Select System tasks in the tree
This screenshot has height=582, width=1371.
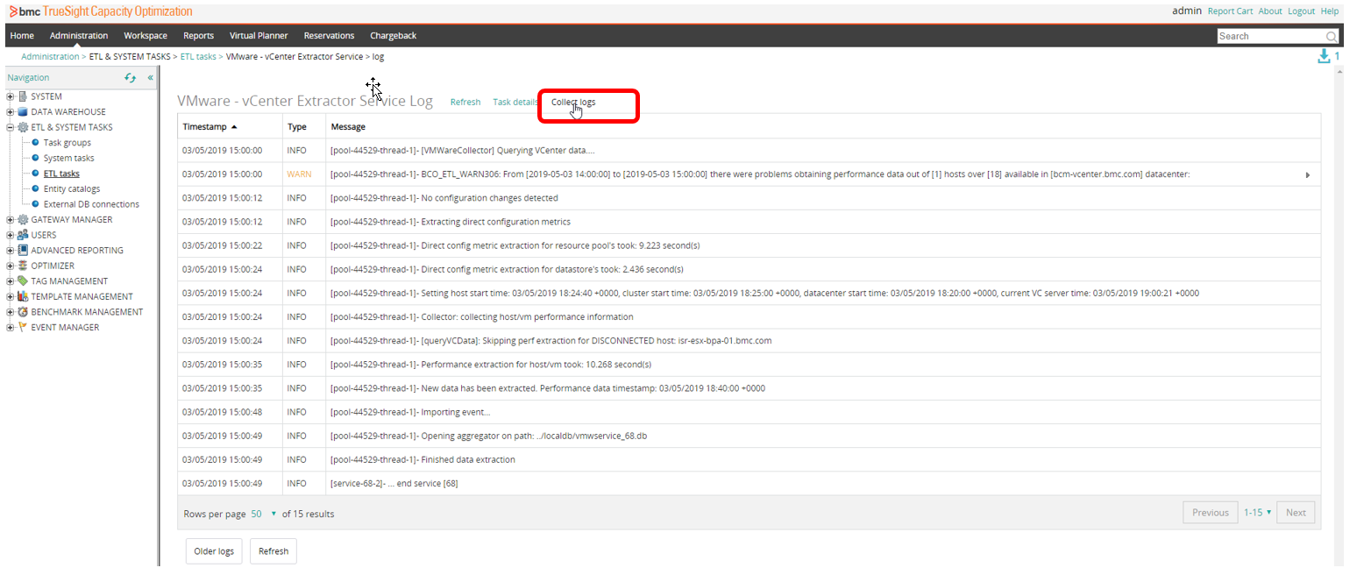(x=69, y=158)
